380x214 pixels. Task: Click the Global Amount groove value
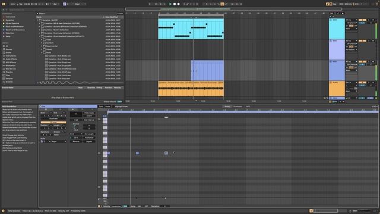tap(120, 102)
